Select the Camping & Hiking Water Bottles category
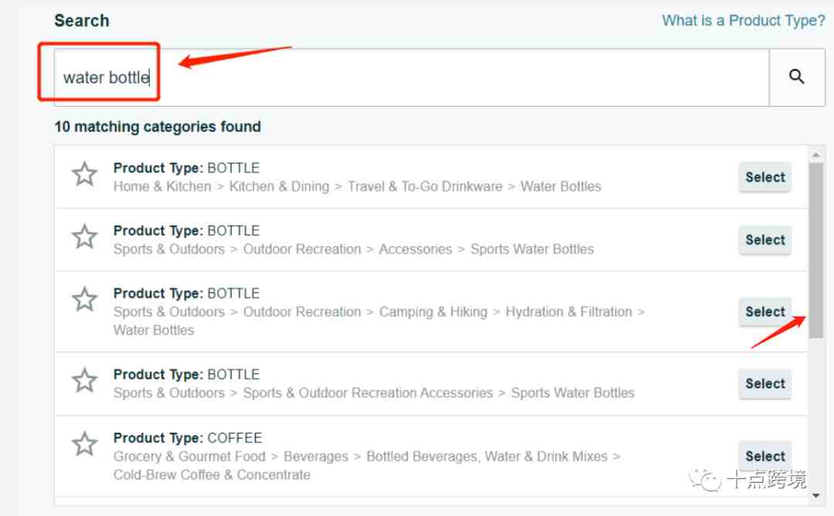The height and width of the screenshot is (516, 834). [764, 311]
